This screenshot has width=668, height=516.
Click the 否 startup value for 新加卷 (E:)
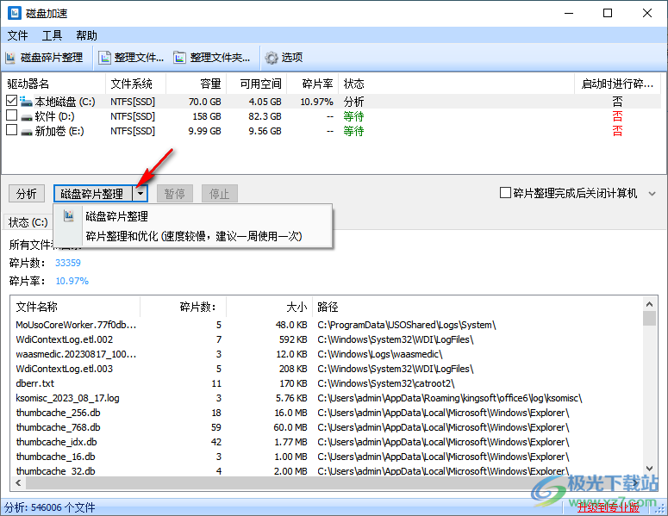617,131
